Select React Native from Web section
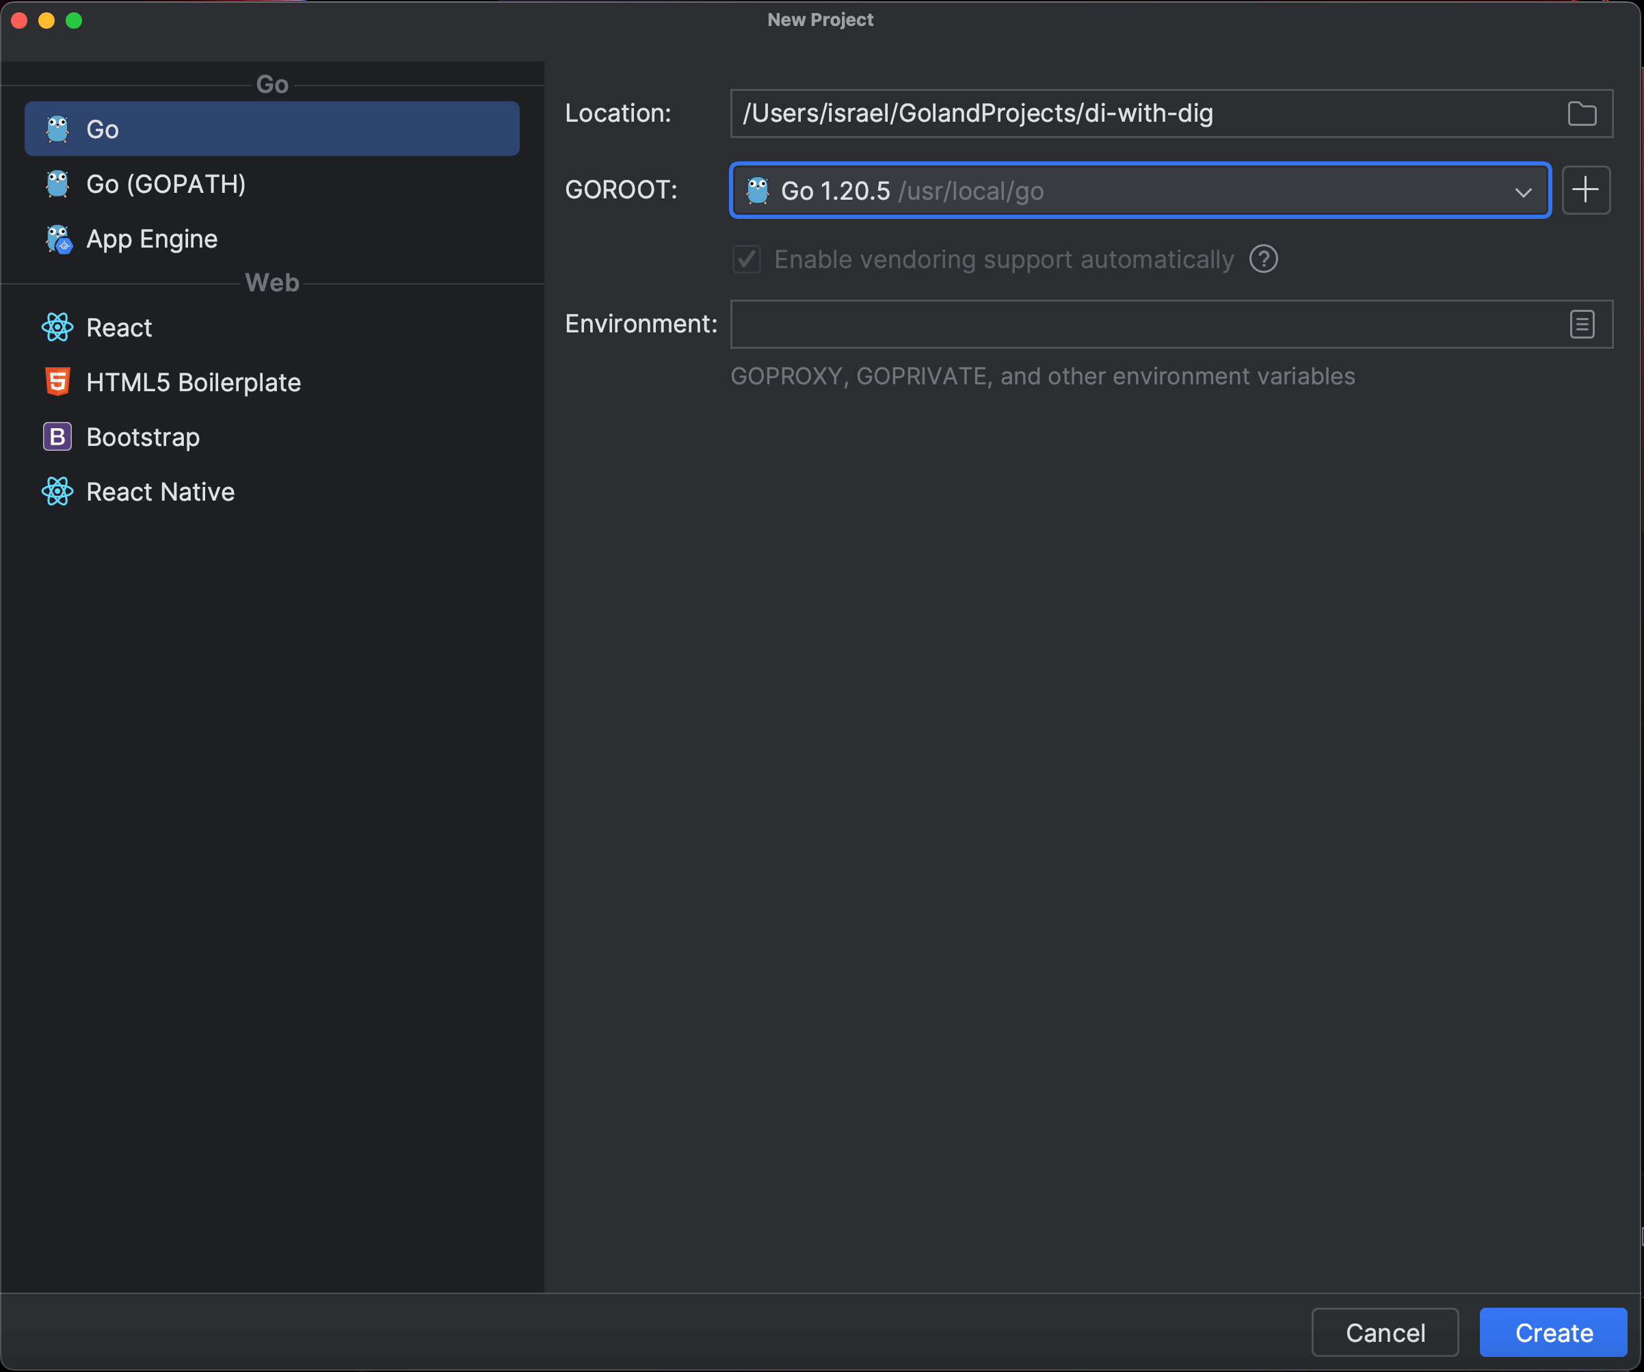This screenshot has height=1372, width=1644. point(159,492)
